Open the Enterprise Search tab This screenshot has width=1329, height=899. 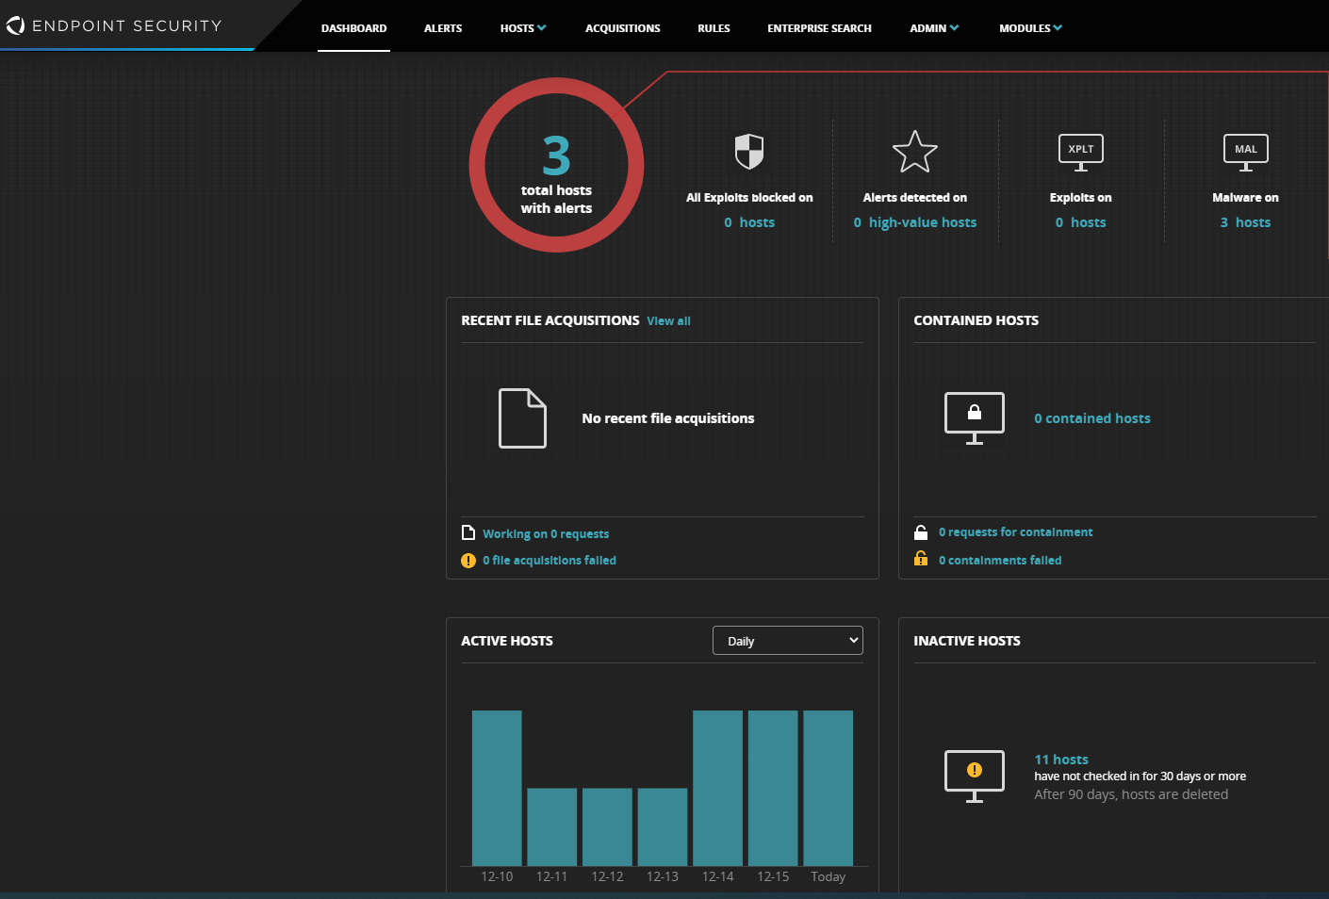tap(819, 28)
